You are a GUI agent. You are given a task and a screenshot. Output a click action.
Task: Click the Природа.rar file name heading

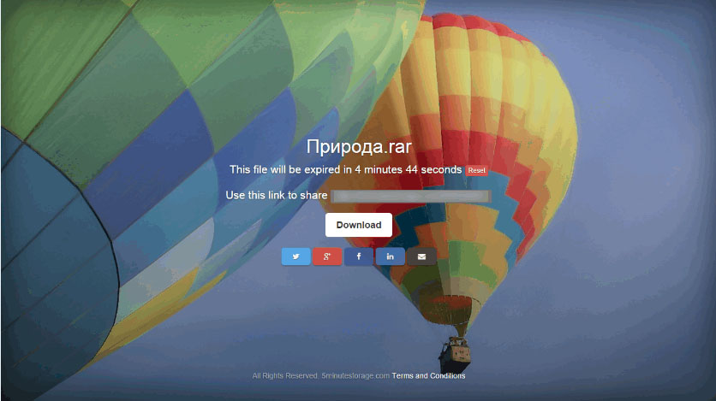click(359, 147)
